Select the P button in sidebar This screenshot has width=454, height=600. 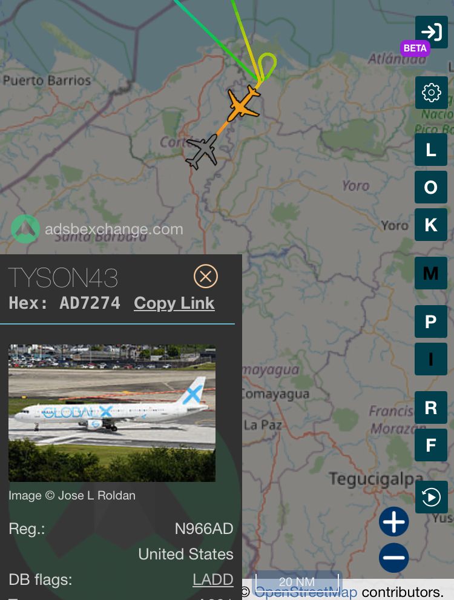(431, 321)
